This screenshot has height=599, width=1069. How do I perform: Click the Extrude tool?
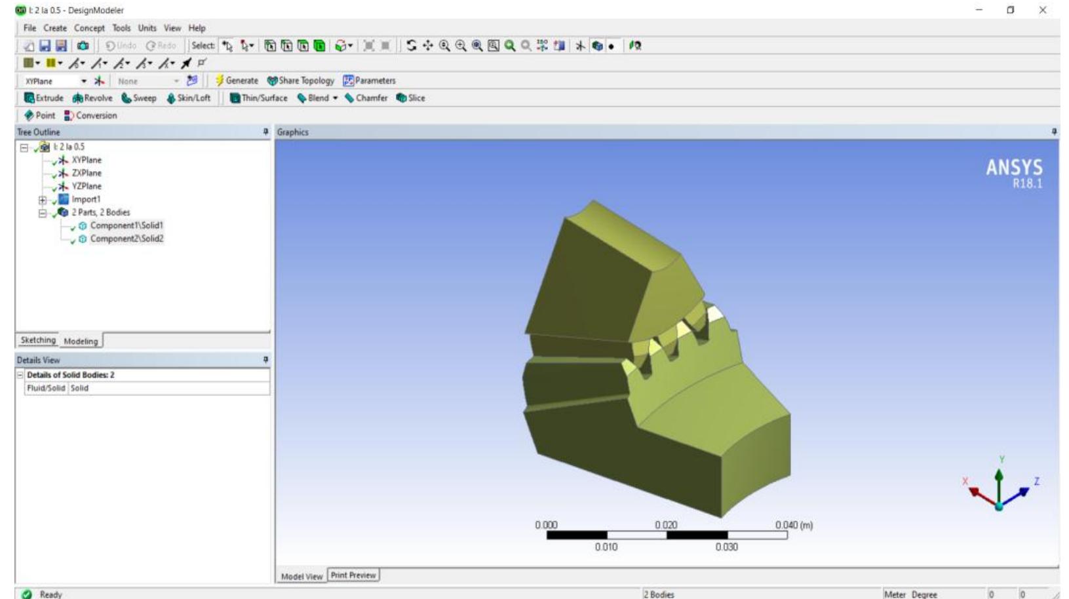43,98
